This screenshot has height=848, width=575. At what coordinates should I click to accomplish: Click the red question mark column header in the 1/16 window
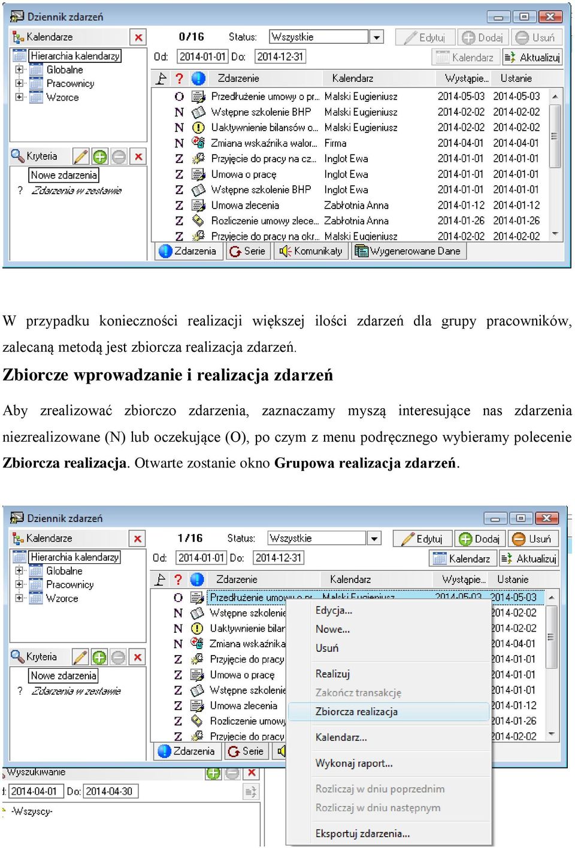tap(178, 580)
